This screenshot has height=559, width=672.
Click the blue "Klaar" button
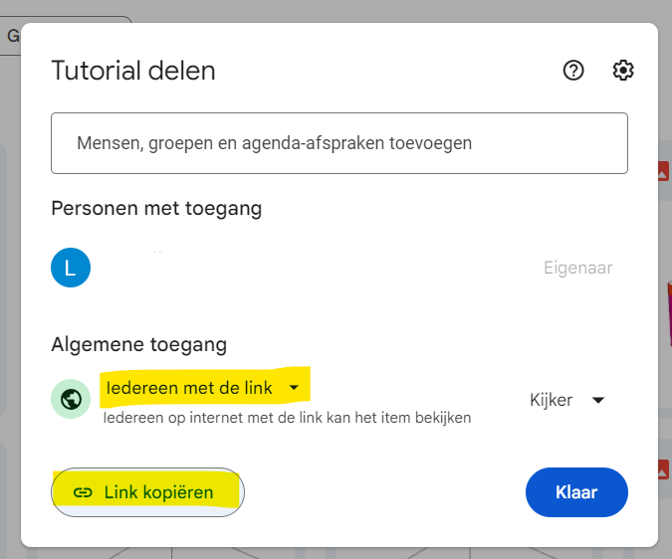[x=576, y=492]
